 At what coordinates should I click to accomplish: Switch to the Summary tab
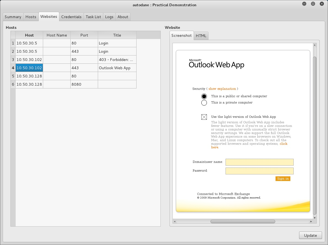[x=13, y=17]
